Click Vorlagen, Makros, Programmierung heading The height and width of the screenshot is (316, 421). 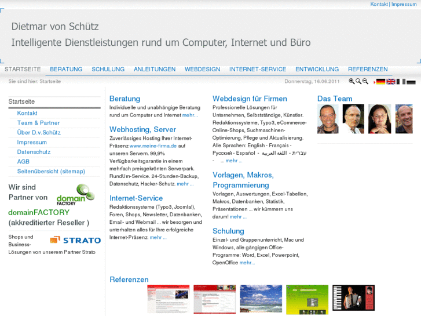243,180
